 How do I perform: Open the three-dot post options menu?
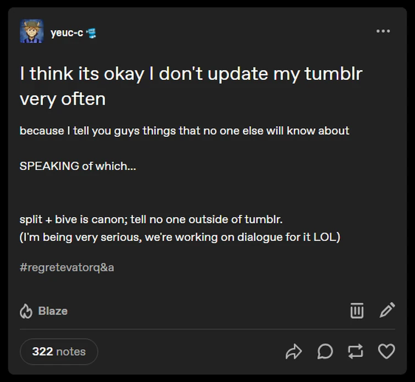383,31
